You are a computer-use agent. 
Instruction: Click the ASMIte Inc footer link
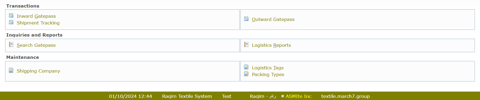pos(298,96)
